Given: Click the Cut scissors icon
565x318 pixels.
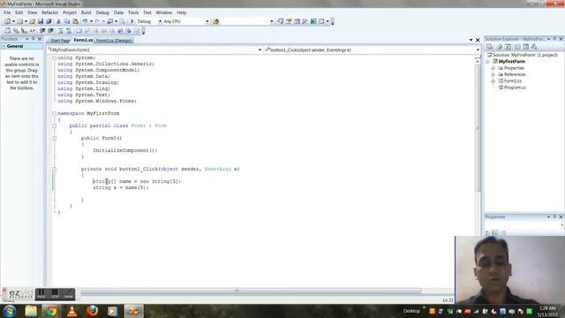Looking at the screenshot, I should (x=59, y=21).
